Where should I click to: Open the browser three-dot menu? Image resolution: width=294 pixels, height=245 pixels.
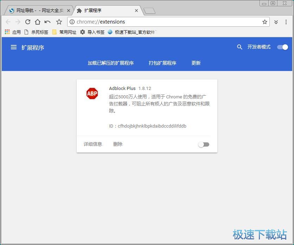tap(286, 22)
